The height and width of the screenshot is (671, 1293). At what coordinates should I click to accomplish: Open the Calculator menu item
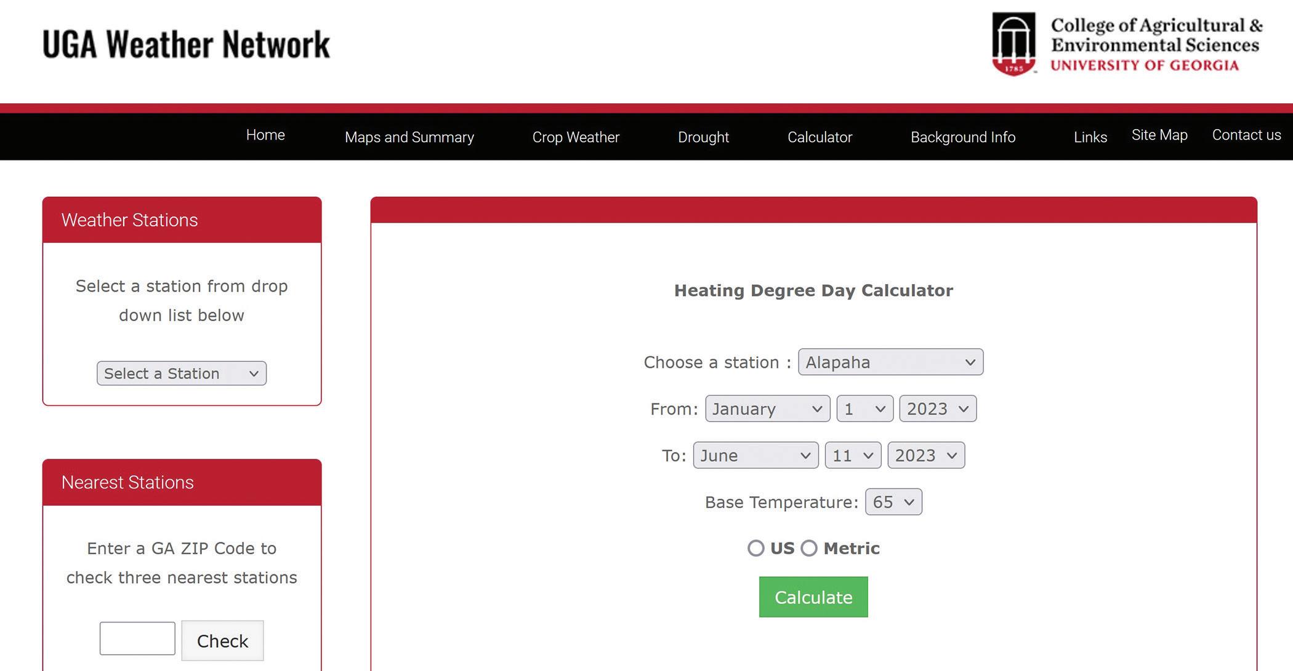(820, 137)
